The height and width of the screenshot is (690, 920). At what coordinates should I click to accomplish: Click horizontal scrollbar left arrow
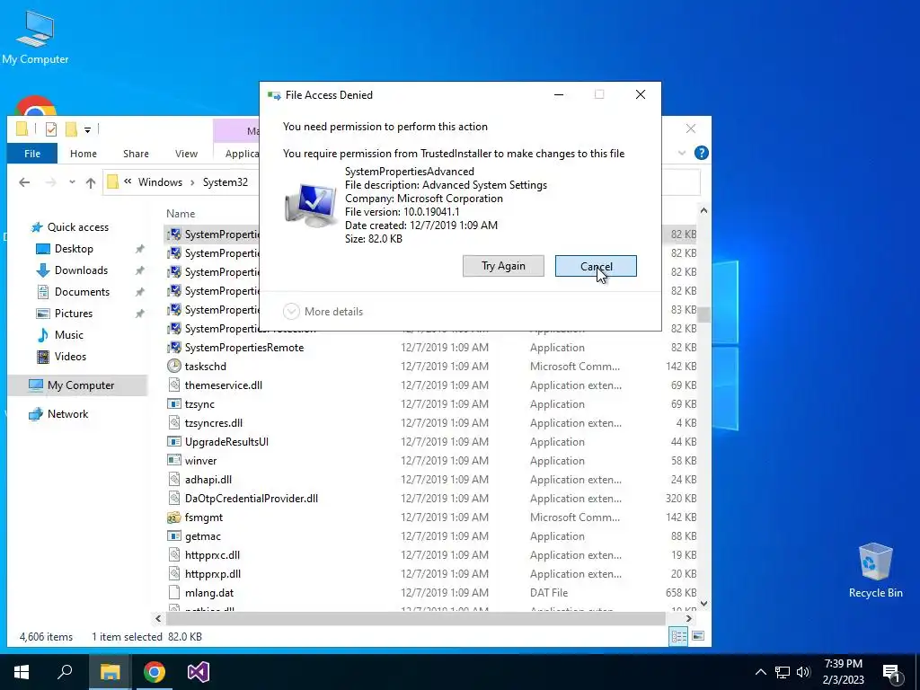(158, 618)
